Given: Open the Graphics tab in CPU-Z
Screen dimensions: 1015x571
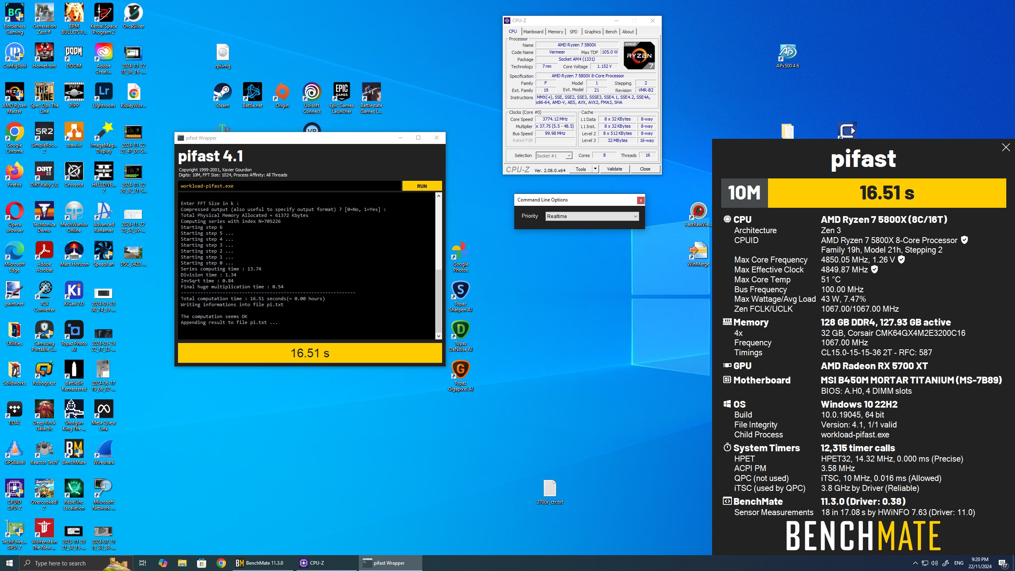Looking at the screenshot, I should [x=592, y=32].
